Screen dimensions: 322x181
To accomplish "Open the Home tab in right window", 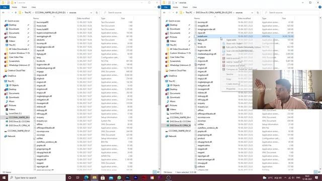I will [175, 7].
